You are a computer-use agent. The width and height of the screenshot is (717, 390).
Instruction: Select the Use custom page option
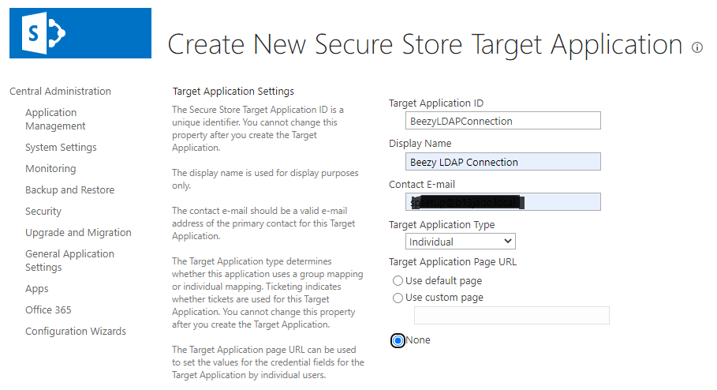(x=398, y=298)
